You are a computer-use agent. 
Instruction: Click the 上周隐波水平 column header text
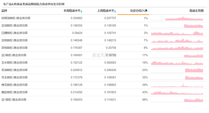click(106, 11)
